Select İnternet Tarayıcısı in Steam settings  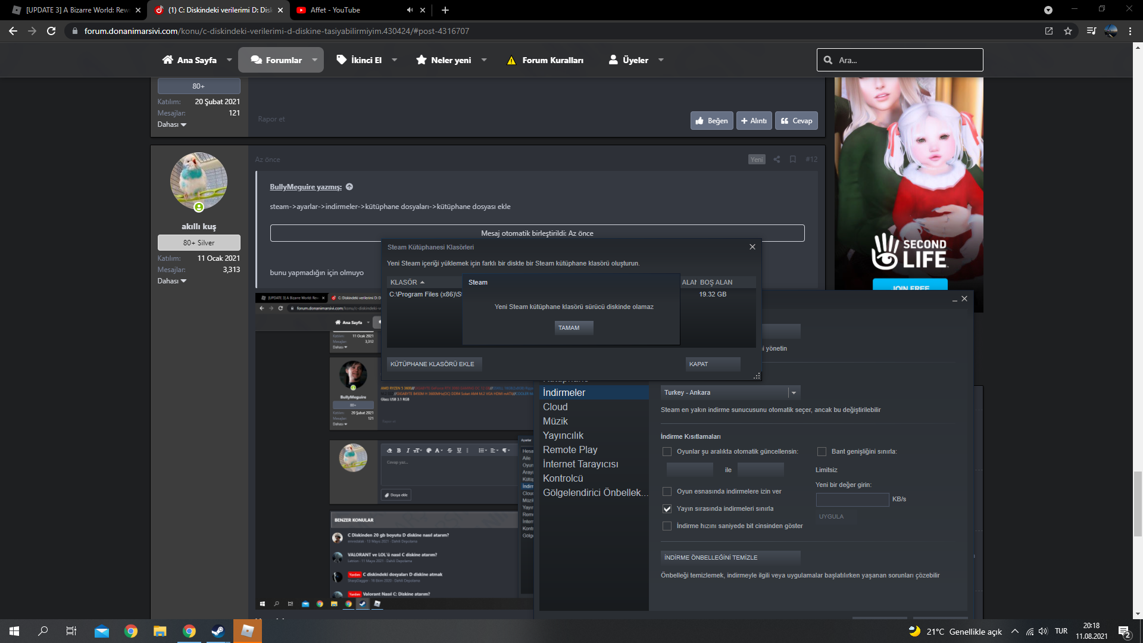(594, 464)
